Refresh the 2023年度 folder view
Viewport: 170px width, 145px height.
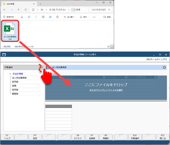26,10
